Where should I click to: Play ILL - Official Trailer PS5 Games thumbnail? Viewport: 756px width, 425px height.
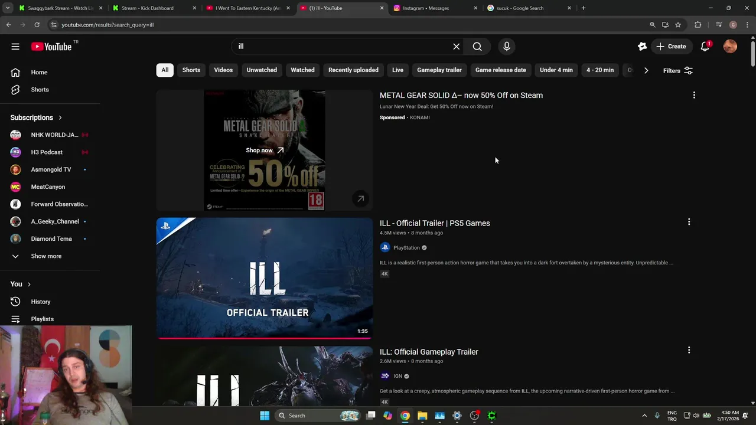265,278
